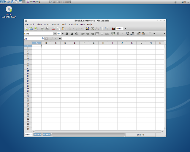Screen dimensions: 190x152
Task: Open the zoom level dropdown arrow
Action: click(125, 28)
